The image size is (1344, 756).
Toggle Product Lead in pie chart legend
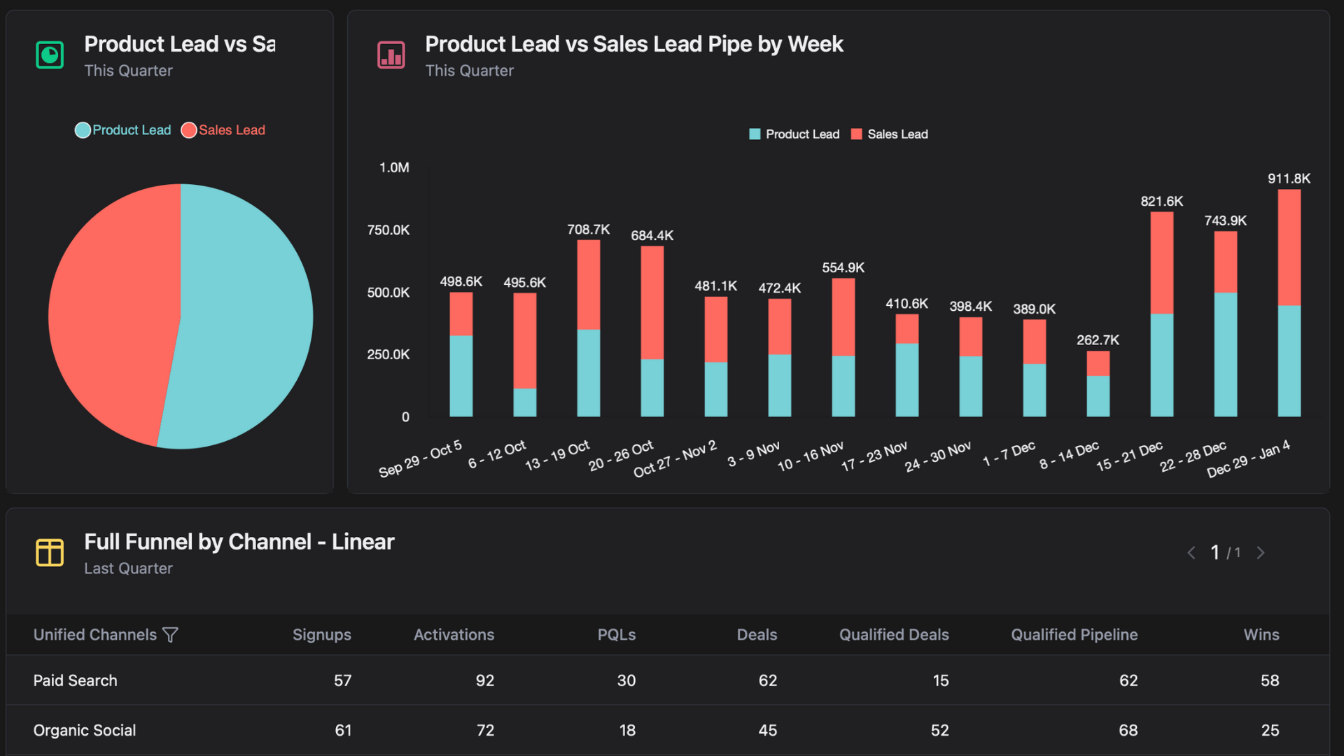point(123,130)
